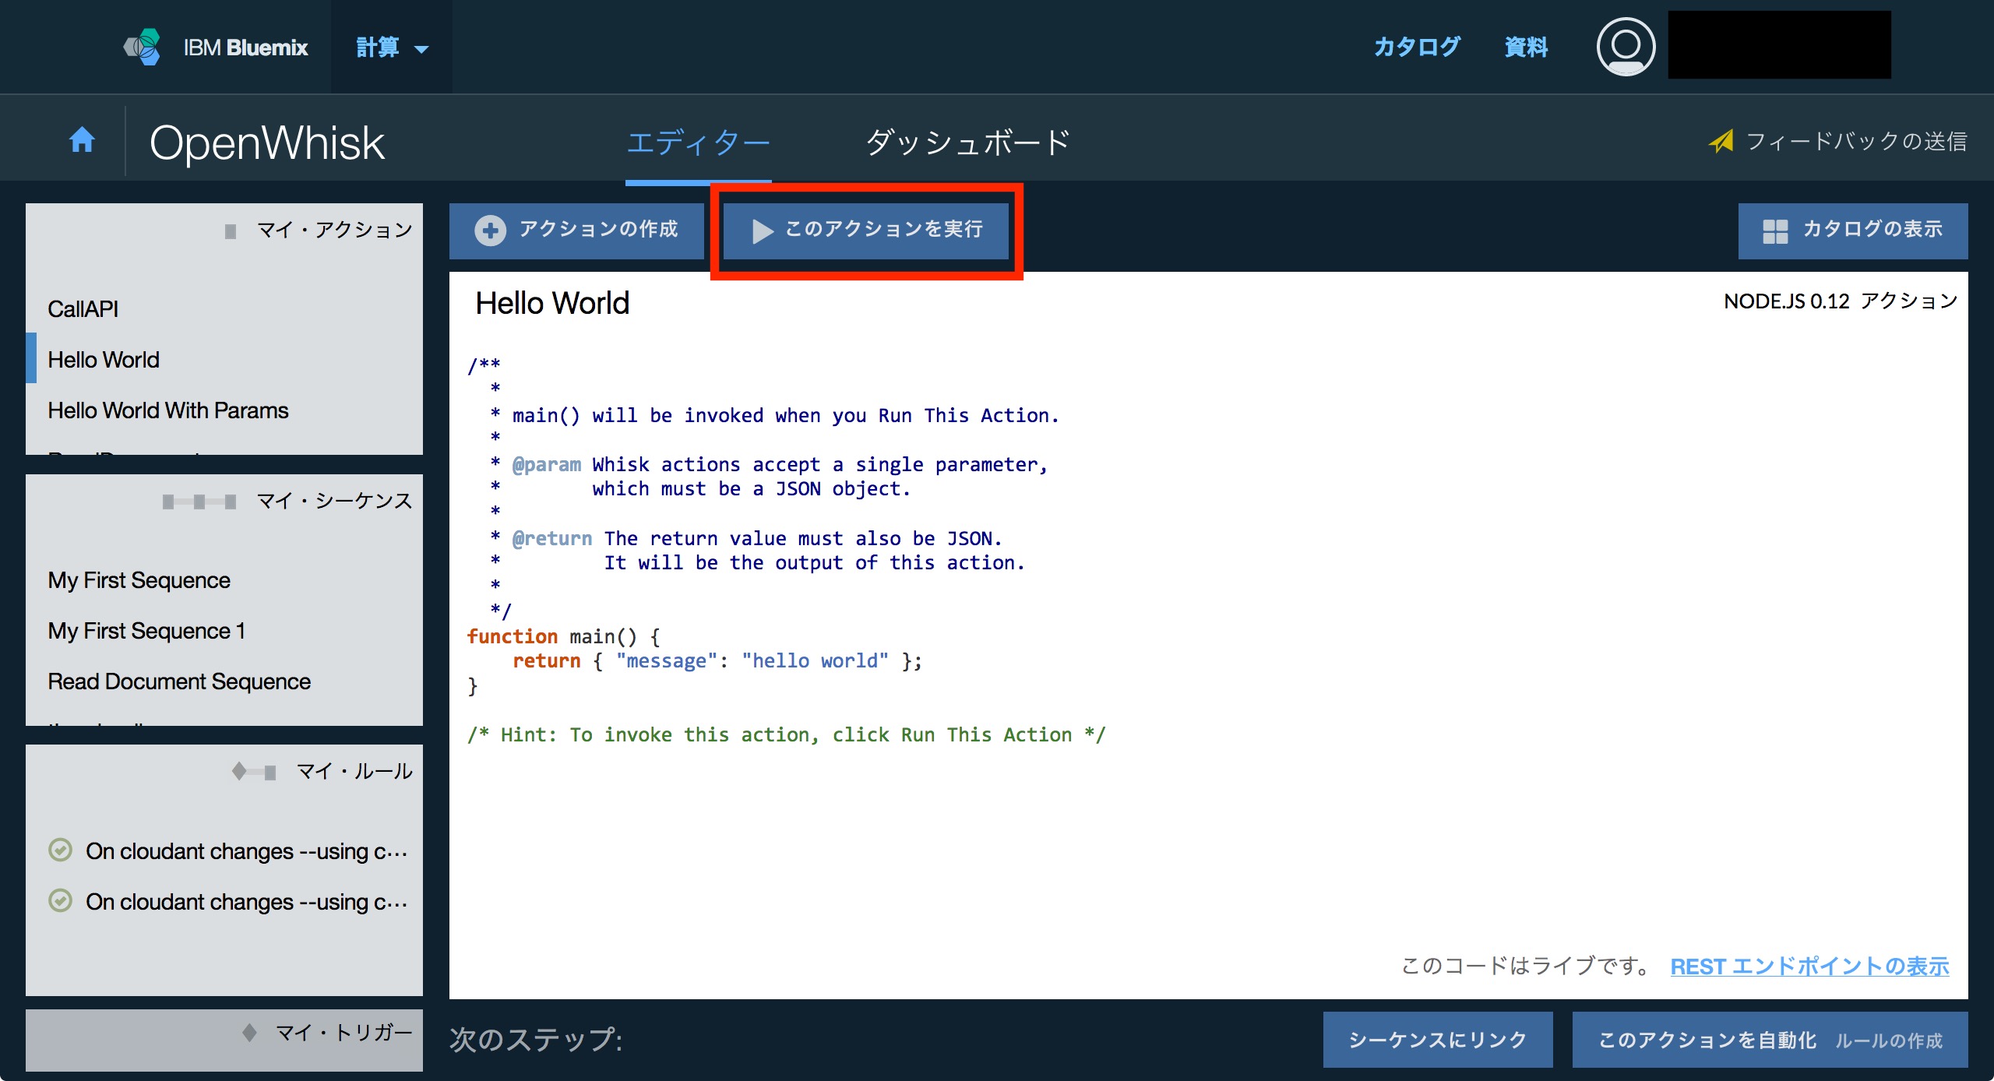
Task: Click the Hint comment line in code
Action: pos(786,734)
